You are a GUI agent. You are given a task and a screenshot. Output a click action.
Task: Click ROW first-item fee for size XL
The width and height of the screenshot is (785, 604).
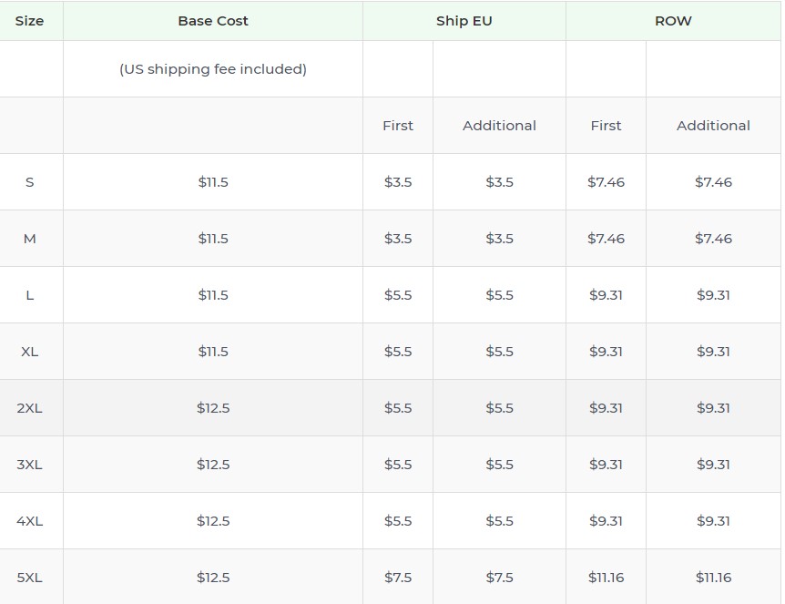pos(606,352)
